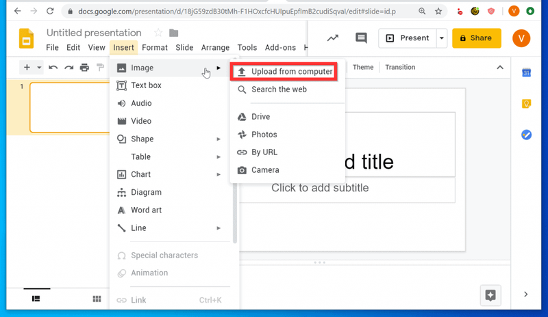
Task: Reload the browser page
Action: (x=50, y=11)
